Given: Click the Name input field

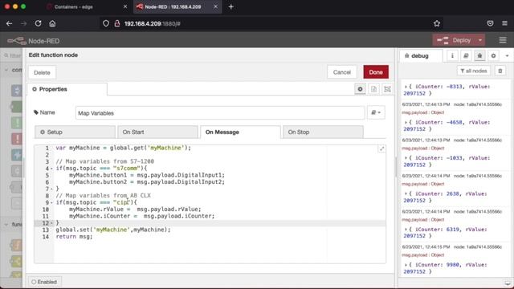Looking at the screenshot, I should click(x=220, y=113).
